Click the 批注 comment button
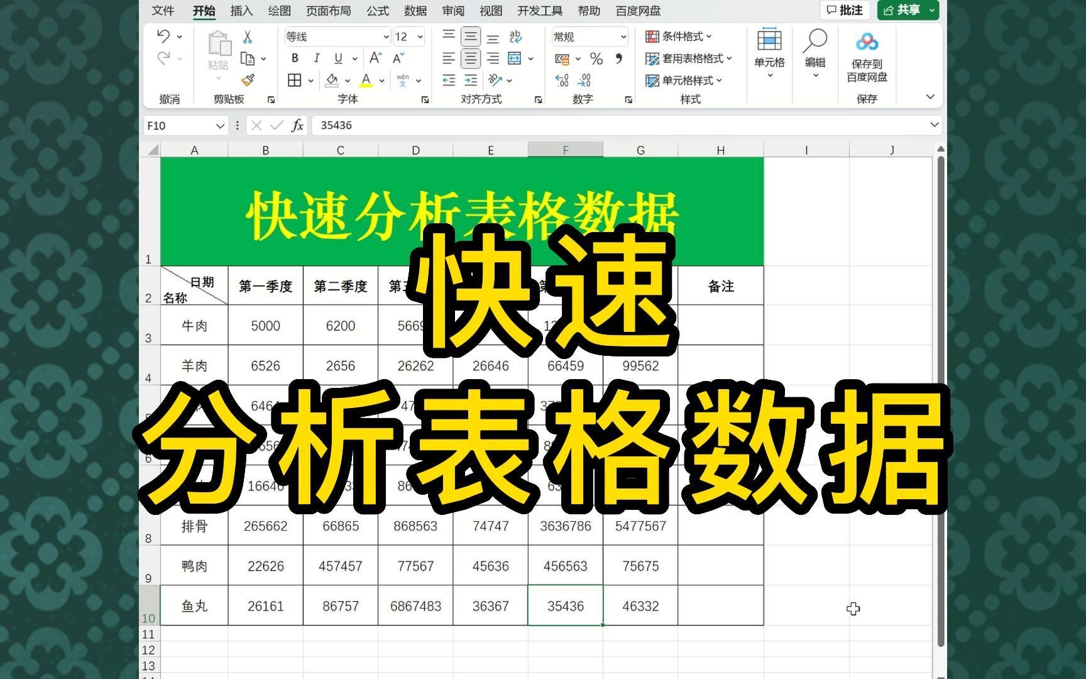The image size is (1086, 679). coord(845,10)
